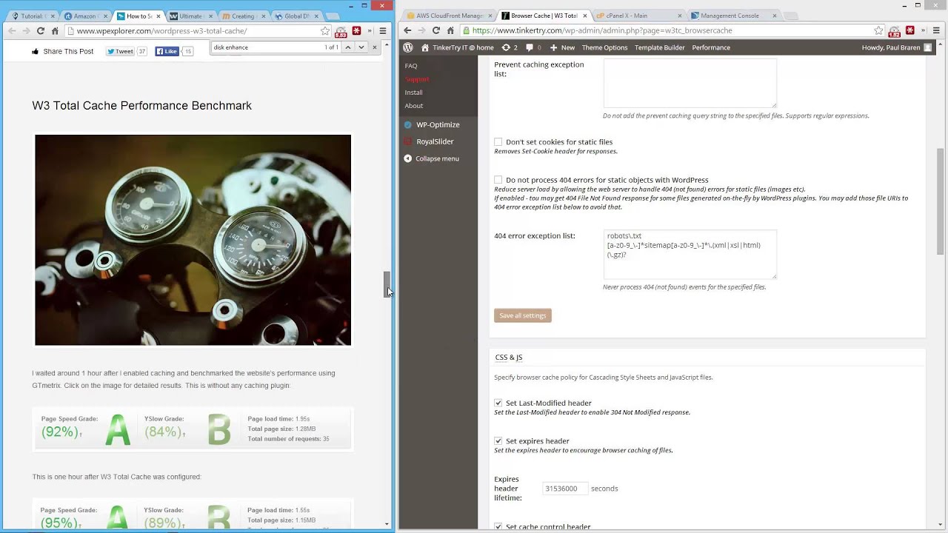Click the 404 error exception list textarea
The width and height of the screenshot is (948, 533).
690,255
